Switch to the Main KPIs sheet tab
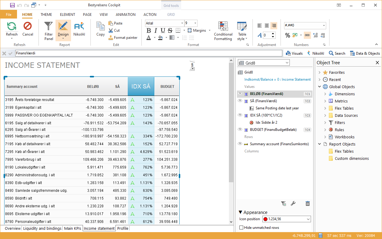Image resolution: width=382 pixels, height=239 pixels. 73,228
